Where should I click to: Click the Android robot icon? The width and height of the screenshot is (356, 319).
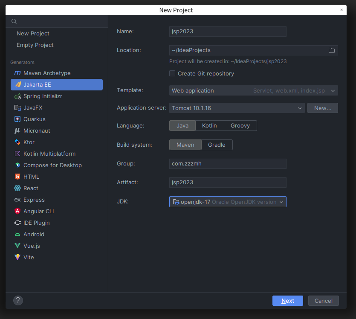[17, 235]
